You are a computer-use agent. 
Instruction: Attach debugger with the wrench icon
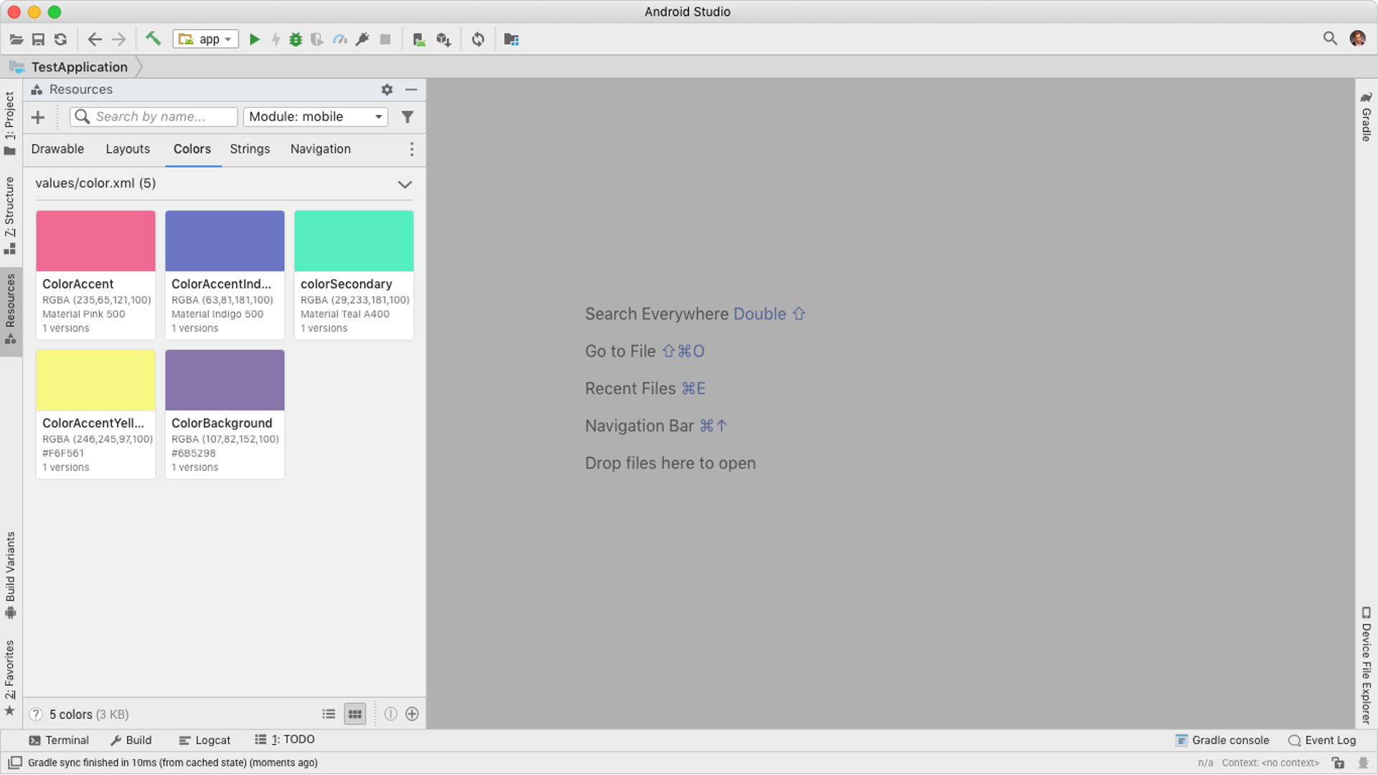tap(362, 39)
